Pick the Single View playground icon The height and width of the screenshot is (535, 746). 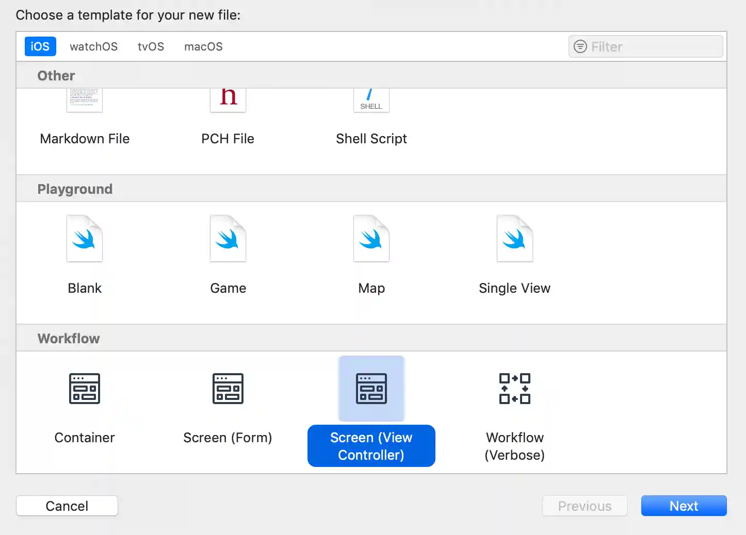coord(514,239)
